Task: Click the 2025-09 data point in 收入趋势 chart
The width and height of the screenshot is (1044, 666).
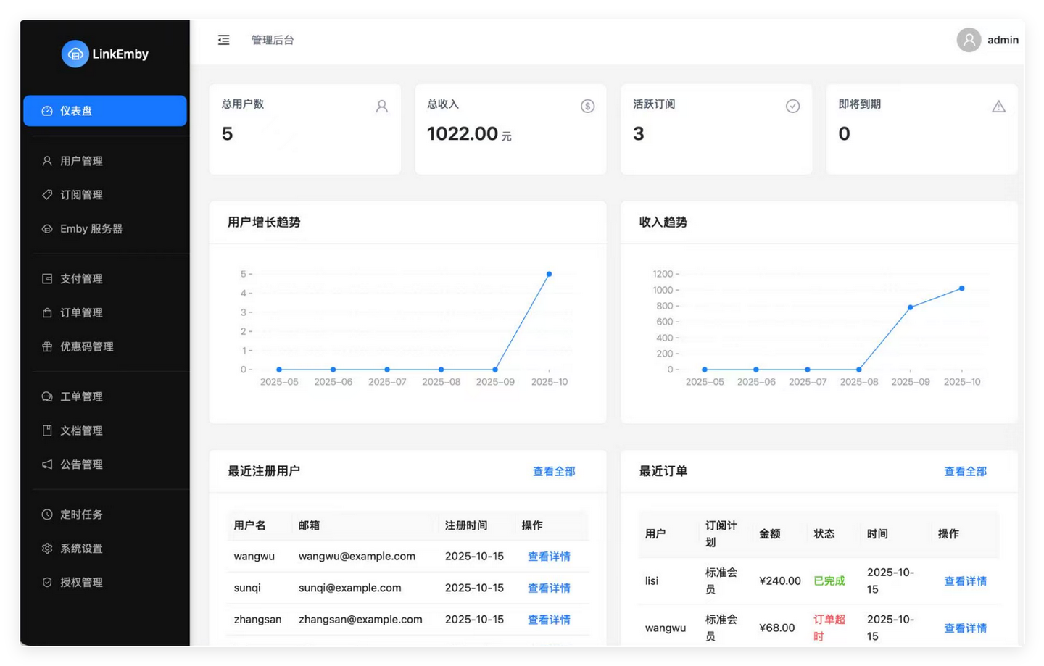Action: coord(911,307)
